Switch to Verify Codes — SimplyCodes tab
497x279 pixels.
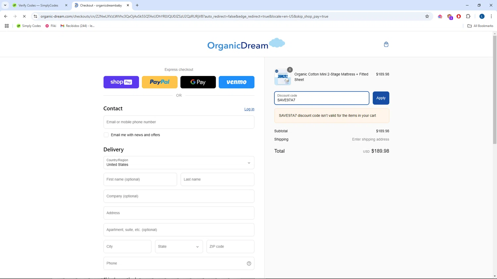[38, 5]
